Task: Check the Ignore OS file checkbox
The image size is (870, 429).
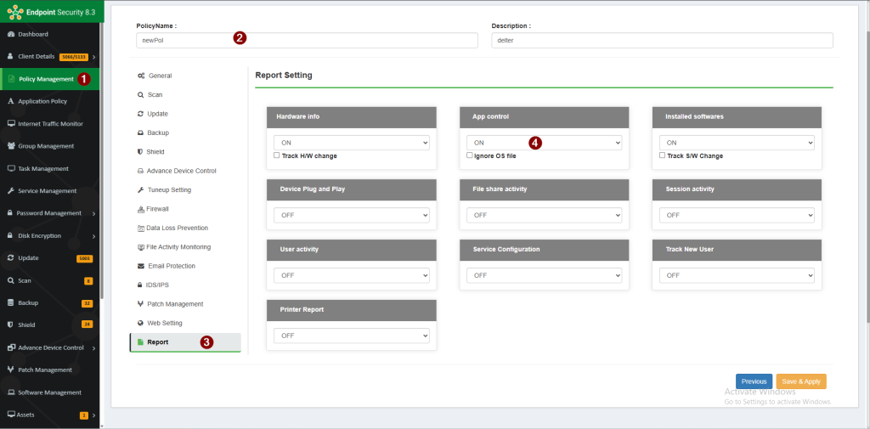Action: tap(470, 156)
